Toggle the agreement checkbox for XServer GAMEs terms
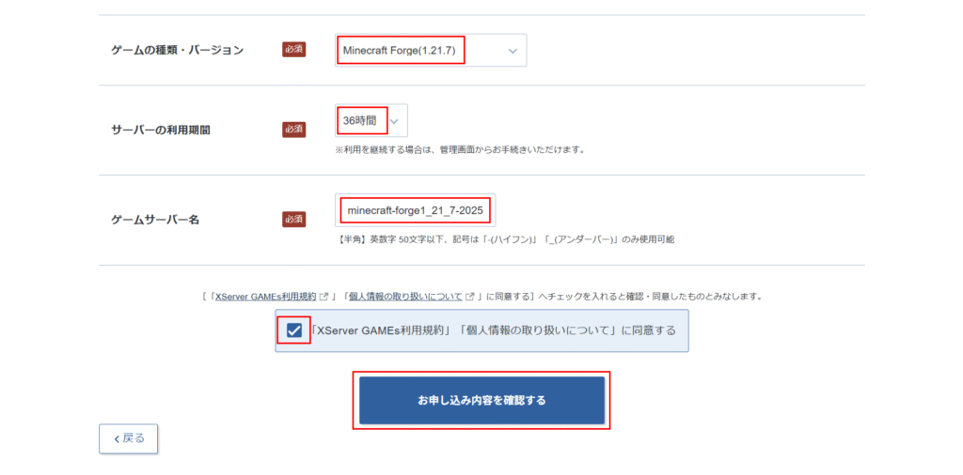 point(293,331)
